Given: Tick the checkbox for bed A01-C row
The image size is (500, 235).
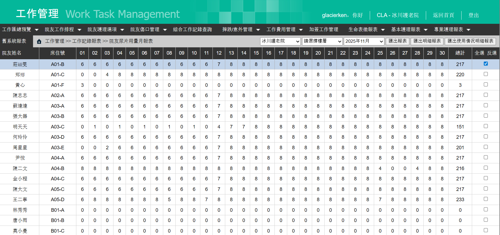Looking at the screenshot, I should tap(486, 74).
